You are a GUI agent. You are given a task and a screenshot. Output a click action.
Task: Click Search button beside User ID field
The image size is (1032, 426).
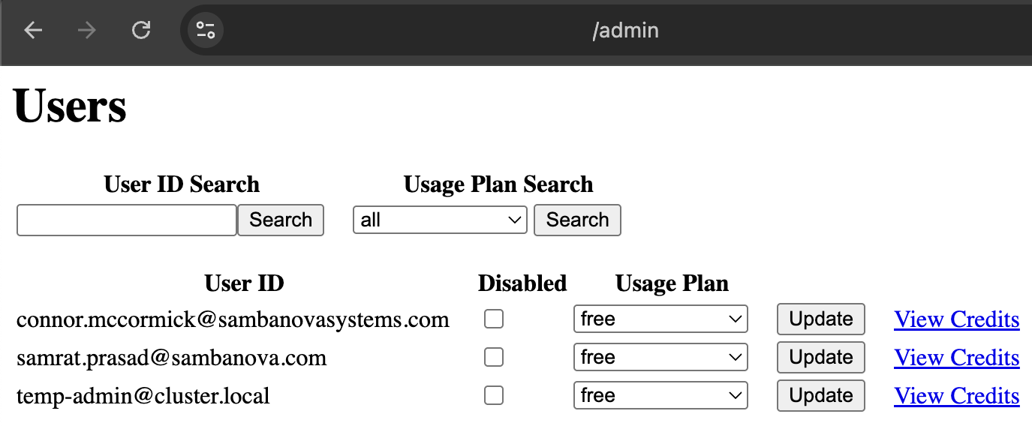(x=281, y=220)
